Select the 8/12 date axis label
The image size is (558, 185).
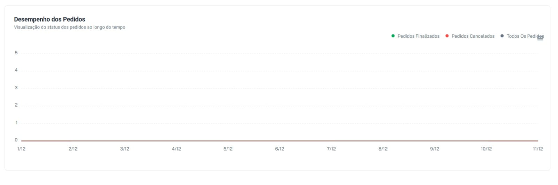(383, 149)
